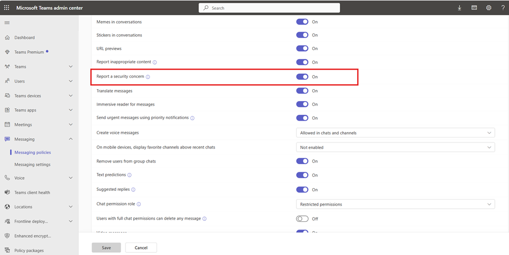
Task: Turn off Text predictions switch
Action: point(302,175)
